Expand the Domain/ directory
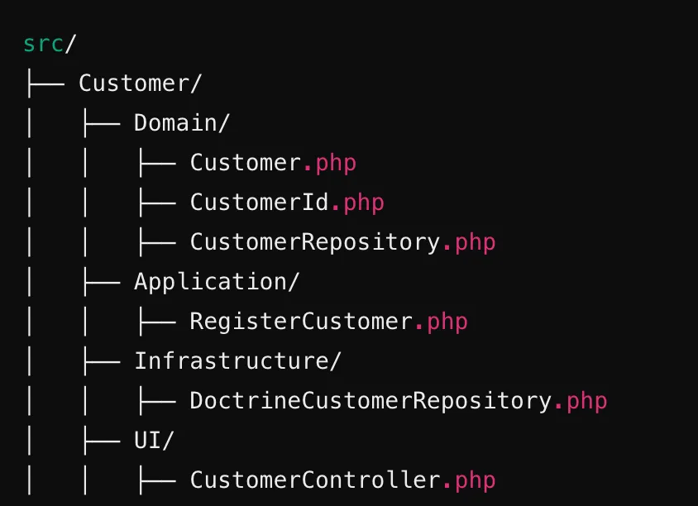 (x=182, y=123)
